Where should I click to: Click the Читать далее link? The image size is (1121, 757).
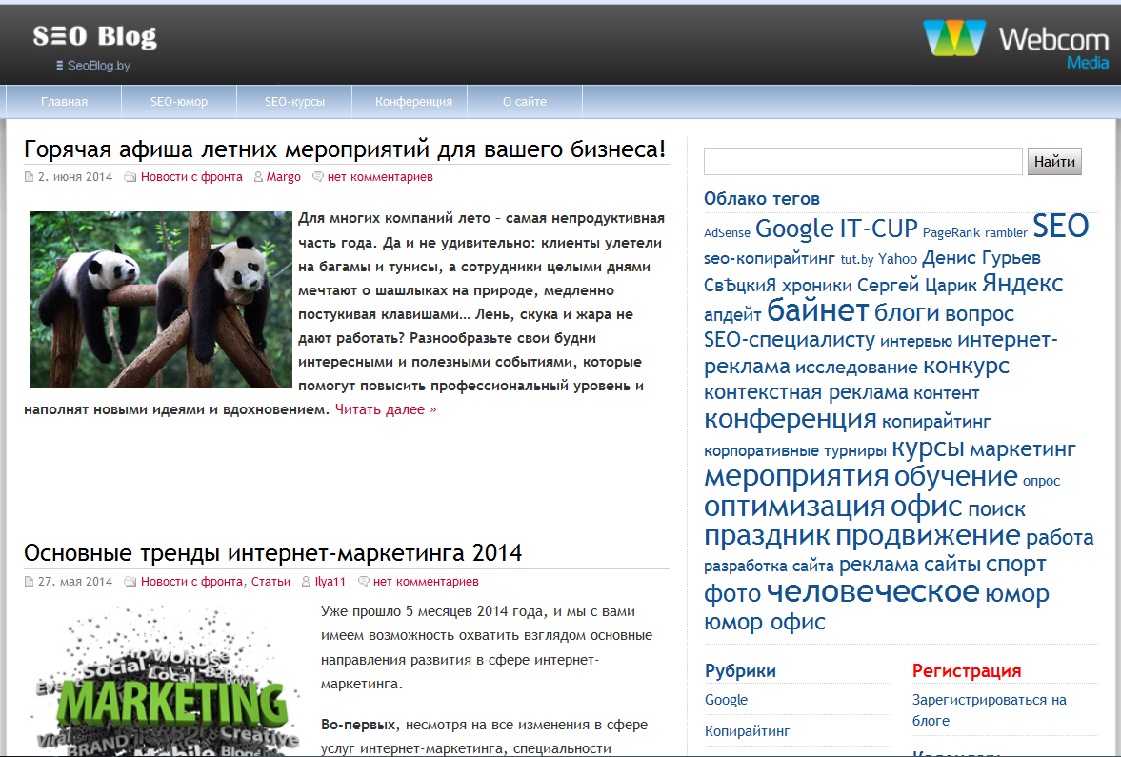click(x=386, y=409)
